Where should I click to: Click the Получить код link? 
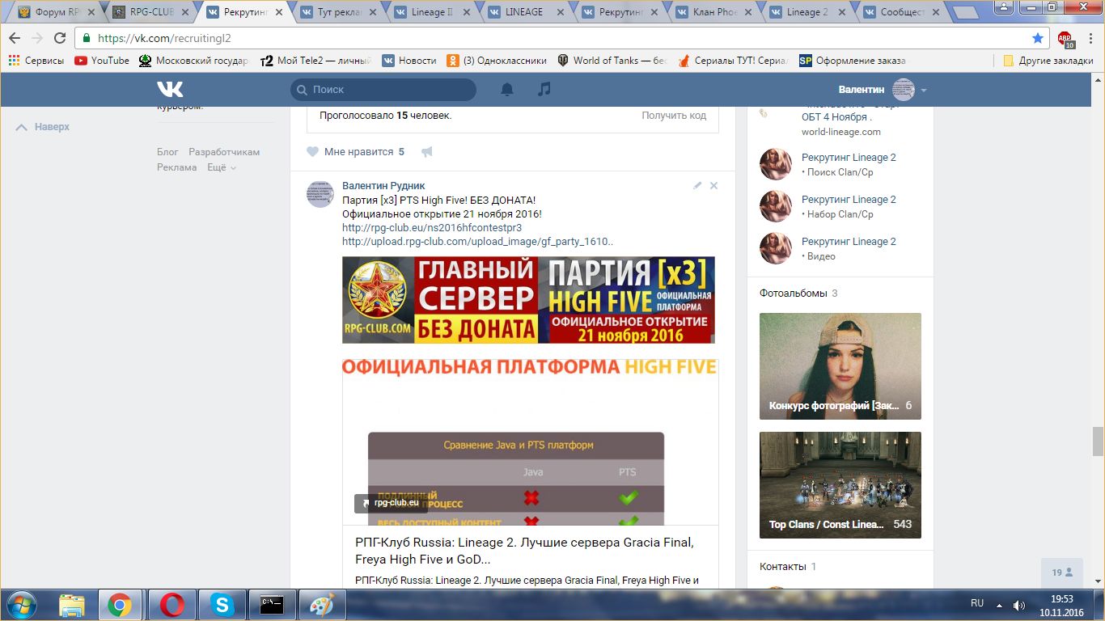pyautogui.click(x=674, y=116)
